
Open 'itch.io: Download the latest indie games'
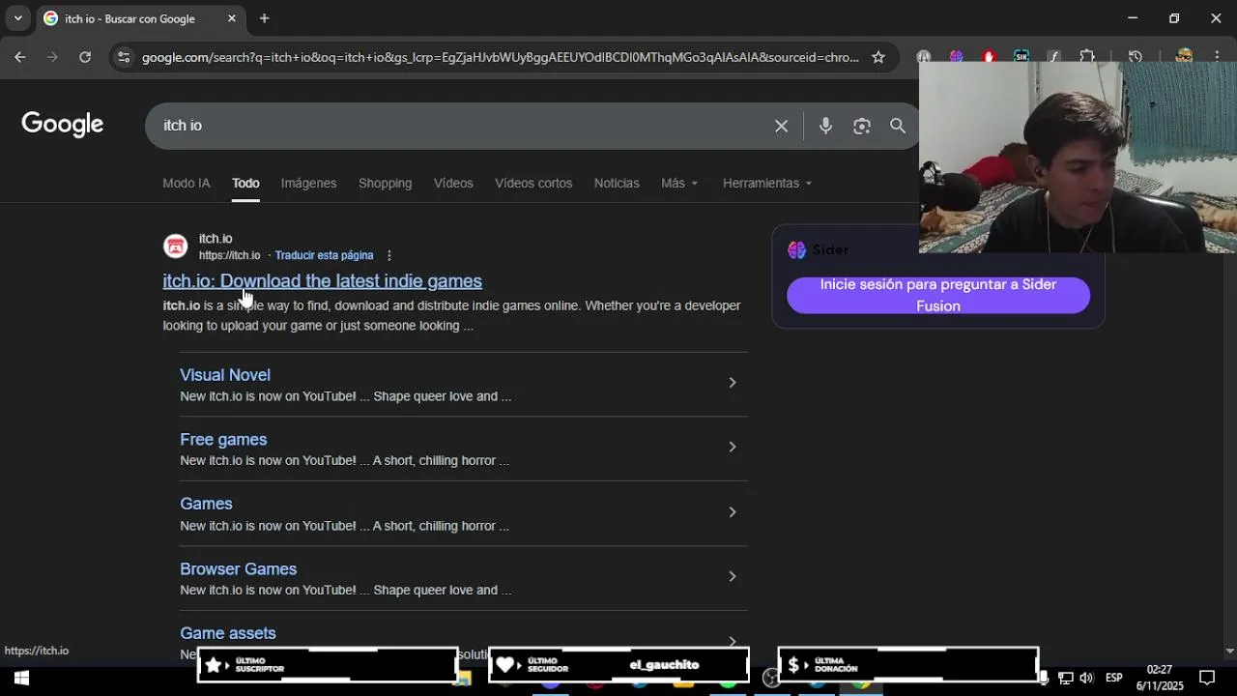[x=322, y=280]
